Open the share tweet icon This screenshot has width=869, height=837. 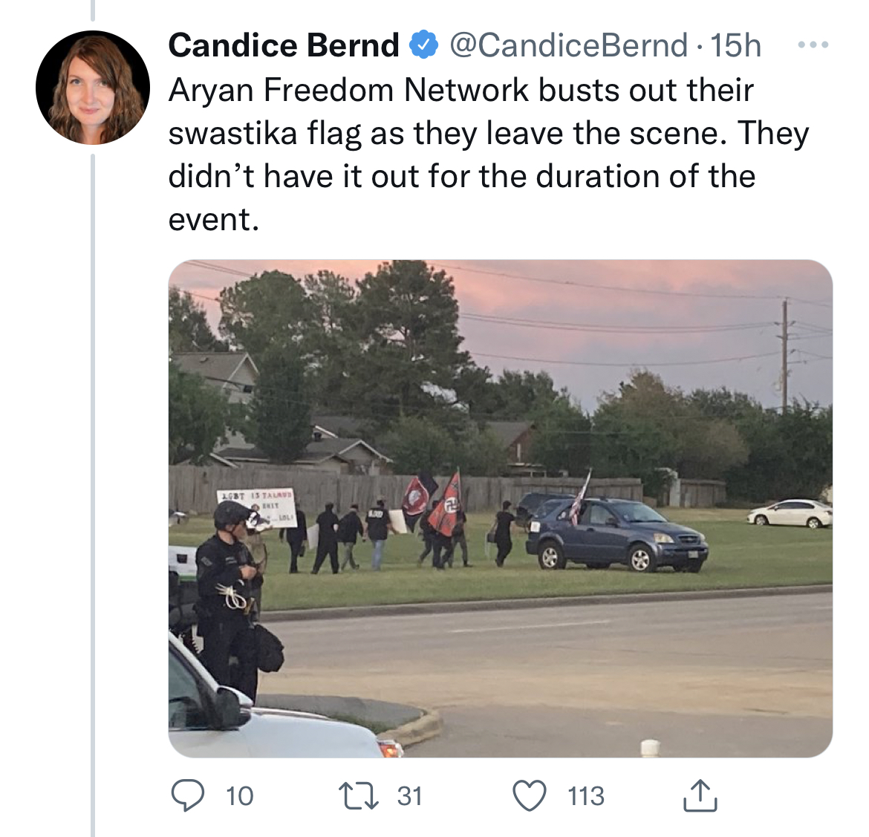pyautogui.click(x=699, y=795)
